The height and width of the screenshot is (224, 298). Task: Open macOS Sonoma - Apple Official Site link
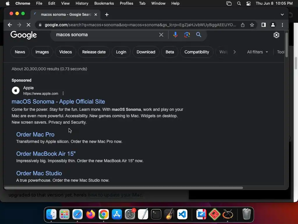pos(58,101)
